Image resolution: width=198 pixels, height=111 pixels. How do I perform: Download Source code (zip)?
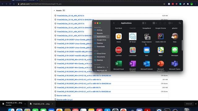64,96
